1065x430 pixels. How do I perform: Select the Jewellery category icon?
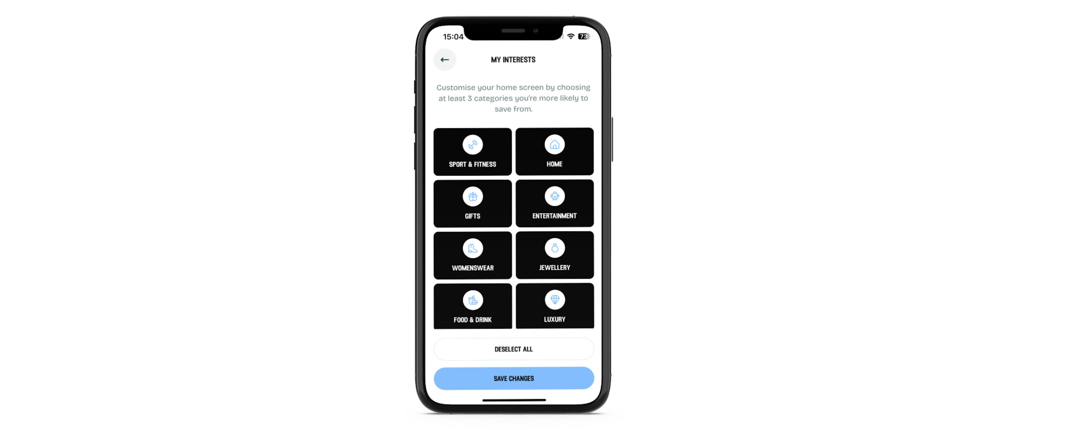pos(554,248)
